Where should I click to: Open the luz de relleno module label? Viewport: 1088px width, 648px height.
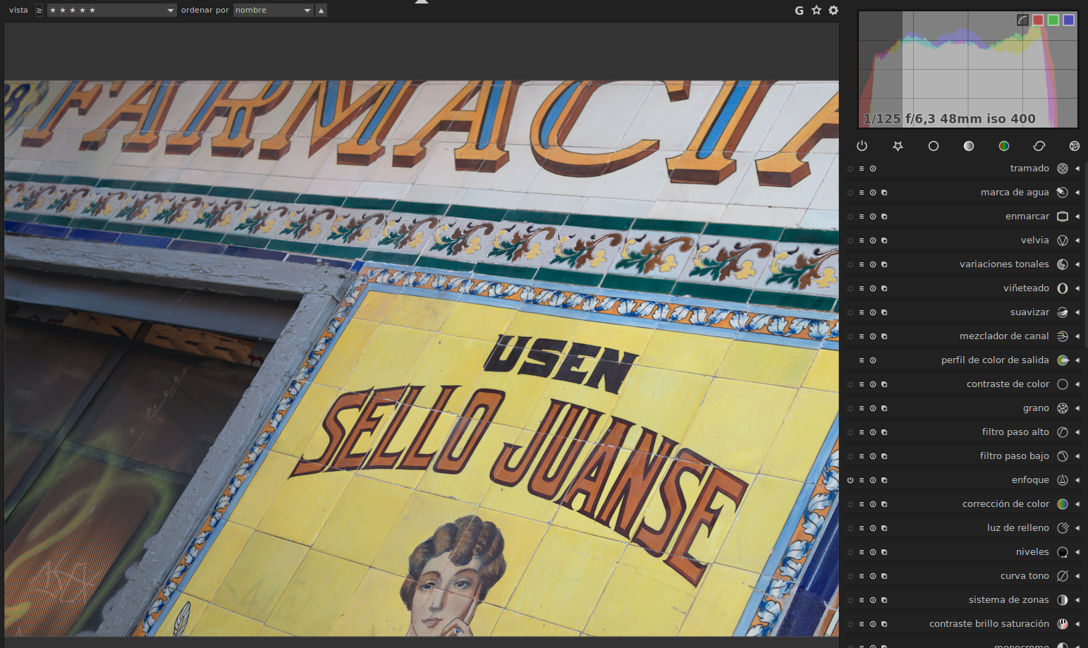[1018, 528]
